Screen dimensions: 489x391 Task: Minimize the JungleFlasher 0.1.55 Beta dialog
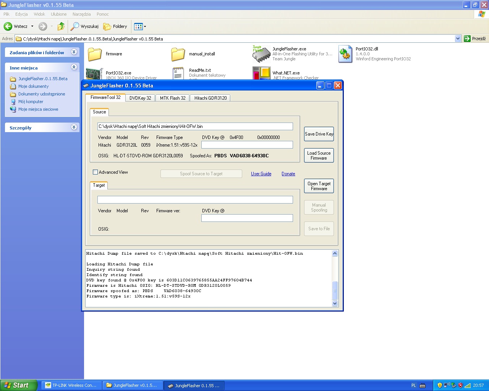(320, 86)
